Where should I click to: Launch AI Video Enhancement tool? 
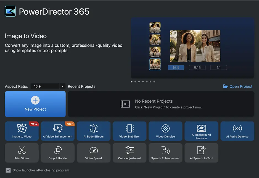[x=58, y=131]
